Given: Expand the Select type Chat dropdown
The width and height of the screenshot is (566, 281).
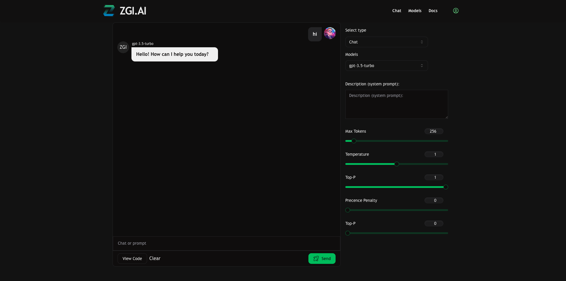Looking at the screenshot, I should coord(386,42).
